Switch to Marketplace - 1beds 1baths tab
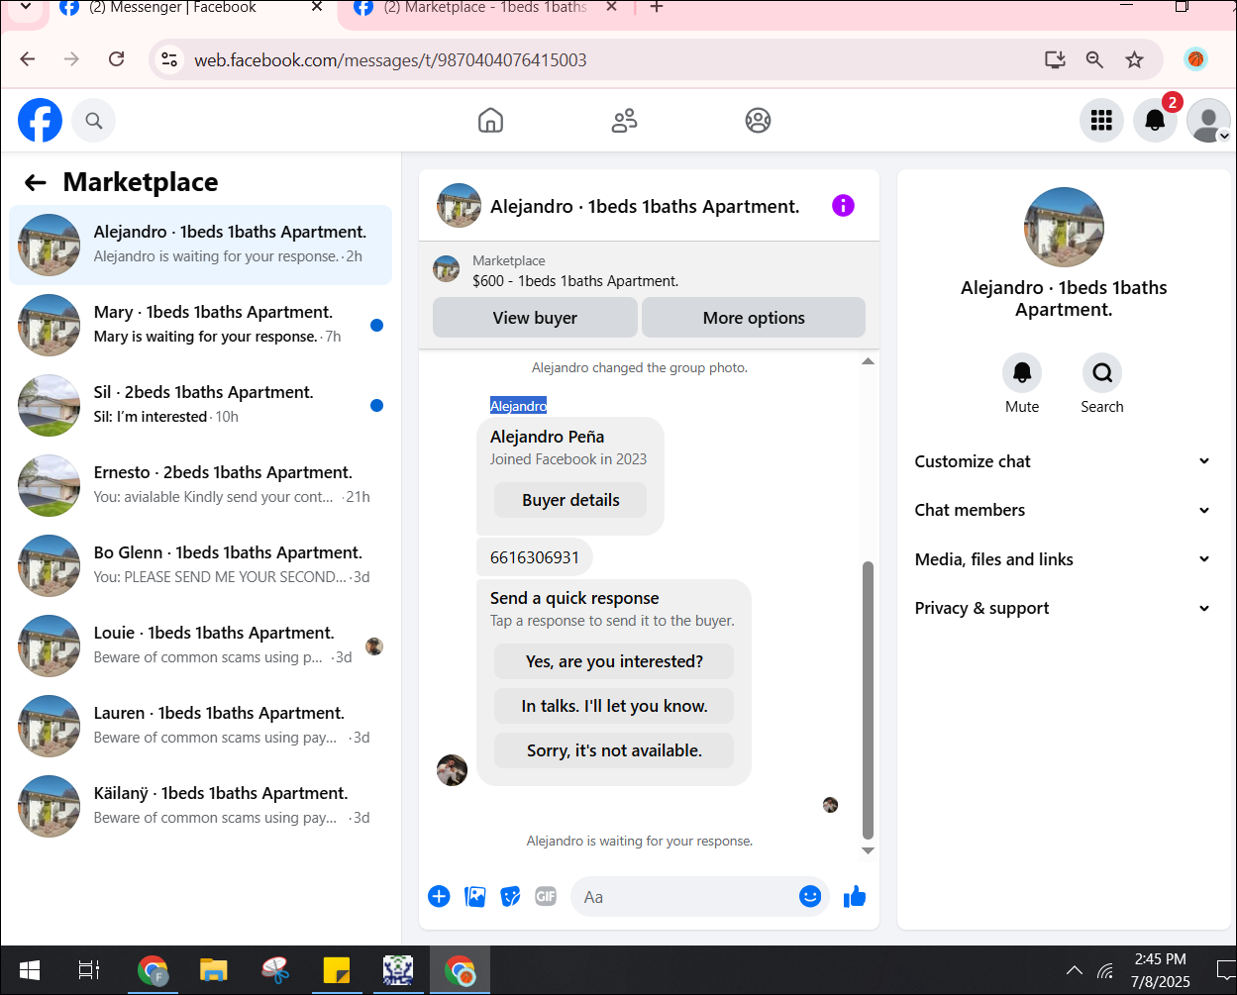1237x995 pixels. coord(485,8)
